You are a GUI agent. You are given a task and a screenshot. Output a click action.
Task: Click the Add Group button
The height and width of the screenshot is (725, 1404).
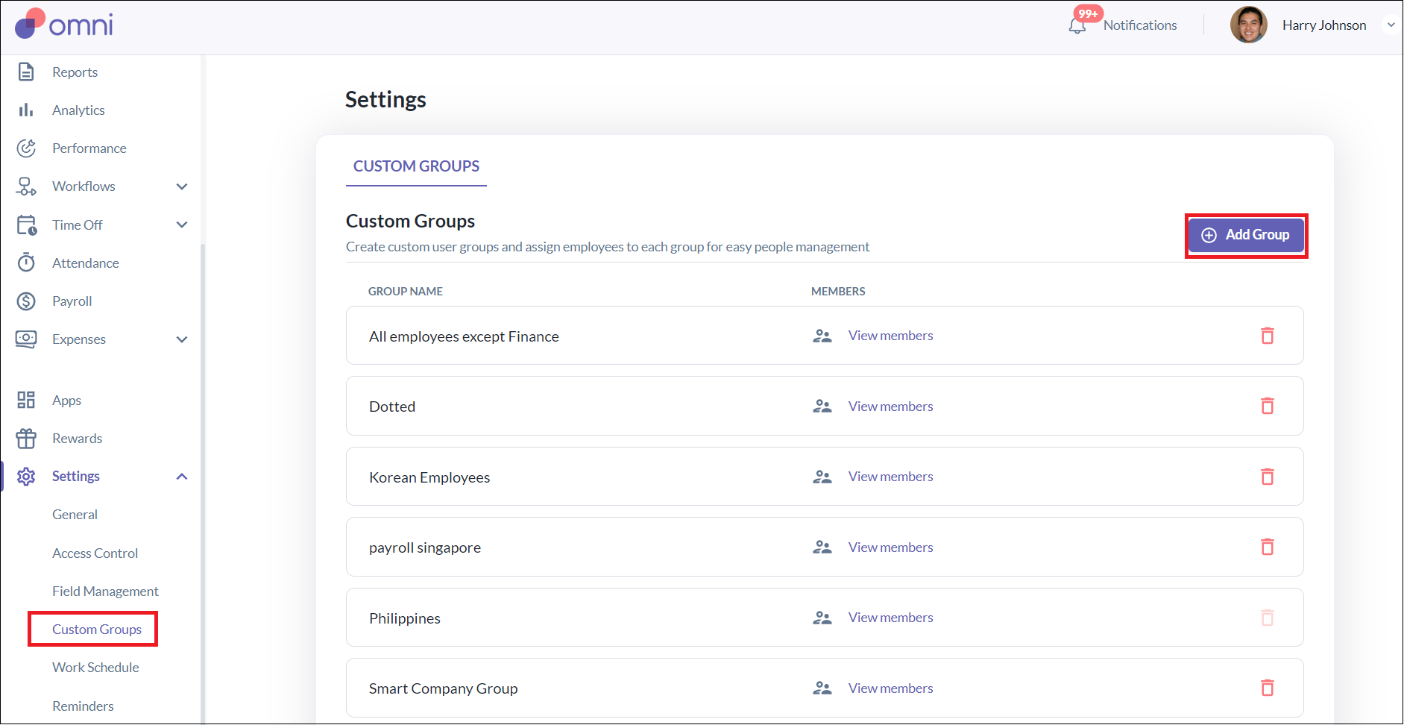pyautogui.click(x=1246, y=235)
